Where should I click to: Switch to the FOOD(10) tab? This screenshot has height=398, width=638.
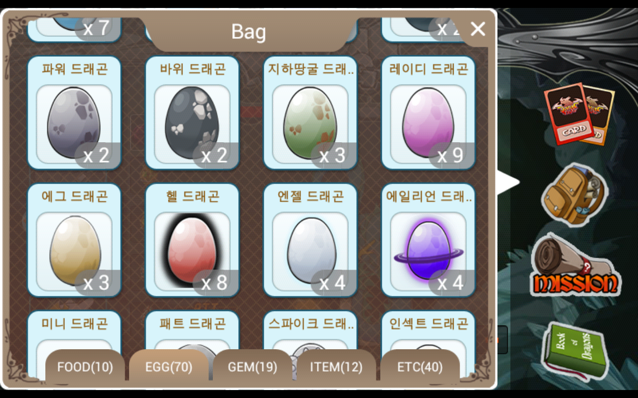coord(85,367)
